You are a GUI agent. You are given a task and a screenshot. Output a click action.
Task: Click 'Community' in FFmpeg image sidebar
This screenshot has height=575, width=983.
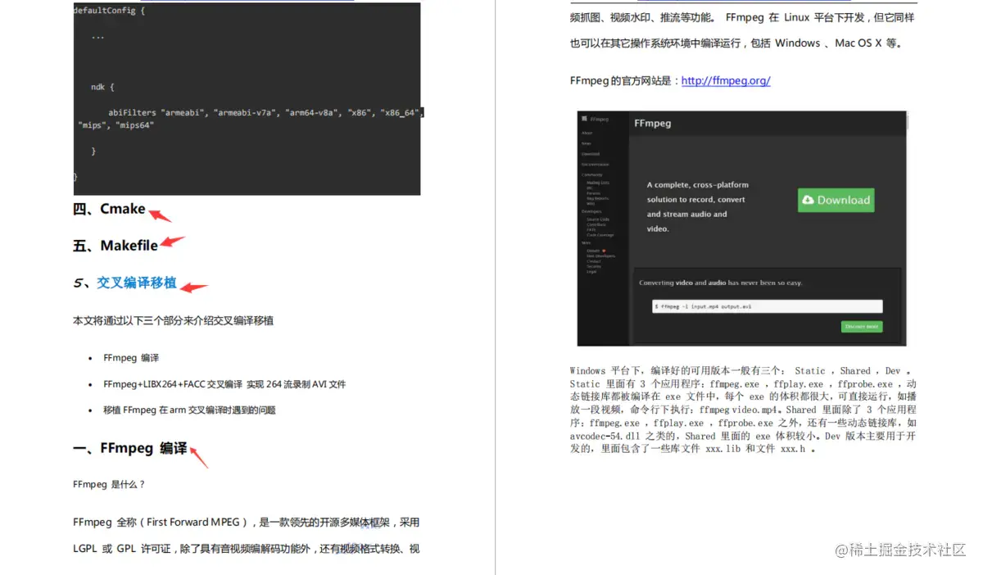(591, 175)
